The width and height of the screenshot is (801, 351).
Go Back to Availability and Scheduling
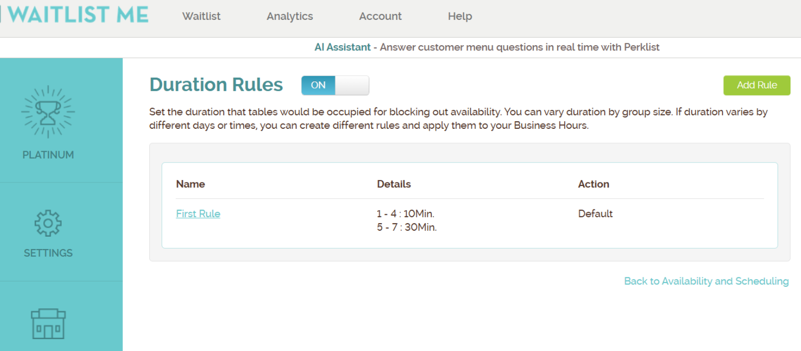[x=706, y=281]
